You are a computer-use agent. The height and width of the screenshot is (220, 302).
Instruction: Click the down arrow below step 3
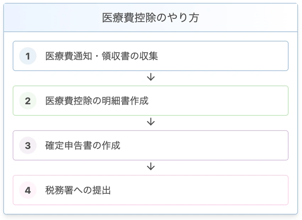[x=151, y=166]
